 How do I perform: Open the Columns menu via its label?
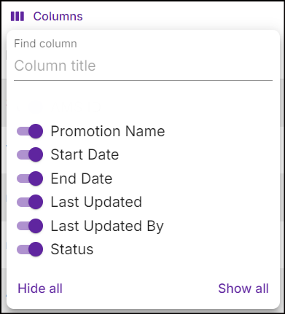[58, 17]
